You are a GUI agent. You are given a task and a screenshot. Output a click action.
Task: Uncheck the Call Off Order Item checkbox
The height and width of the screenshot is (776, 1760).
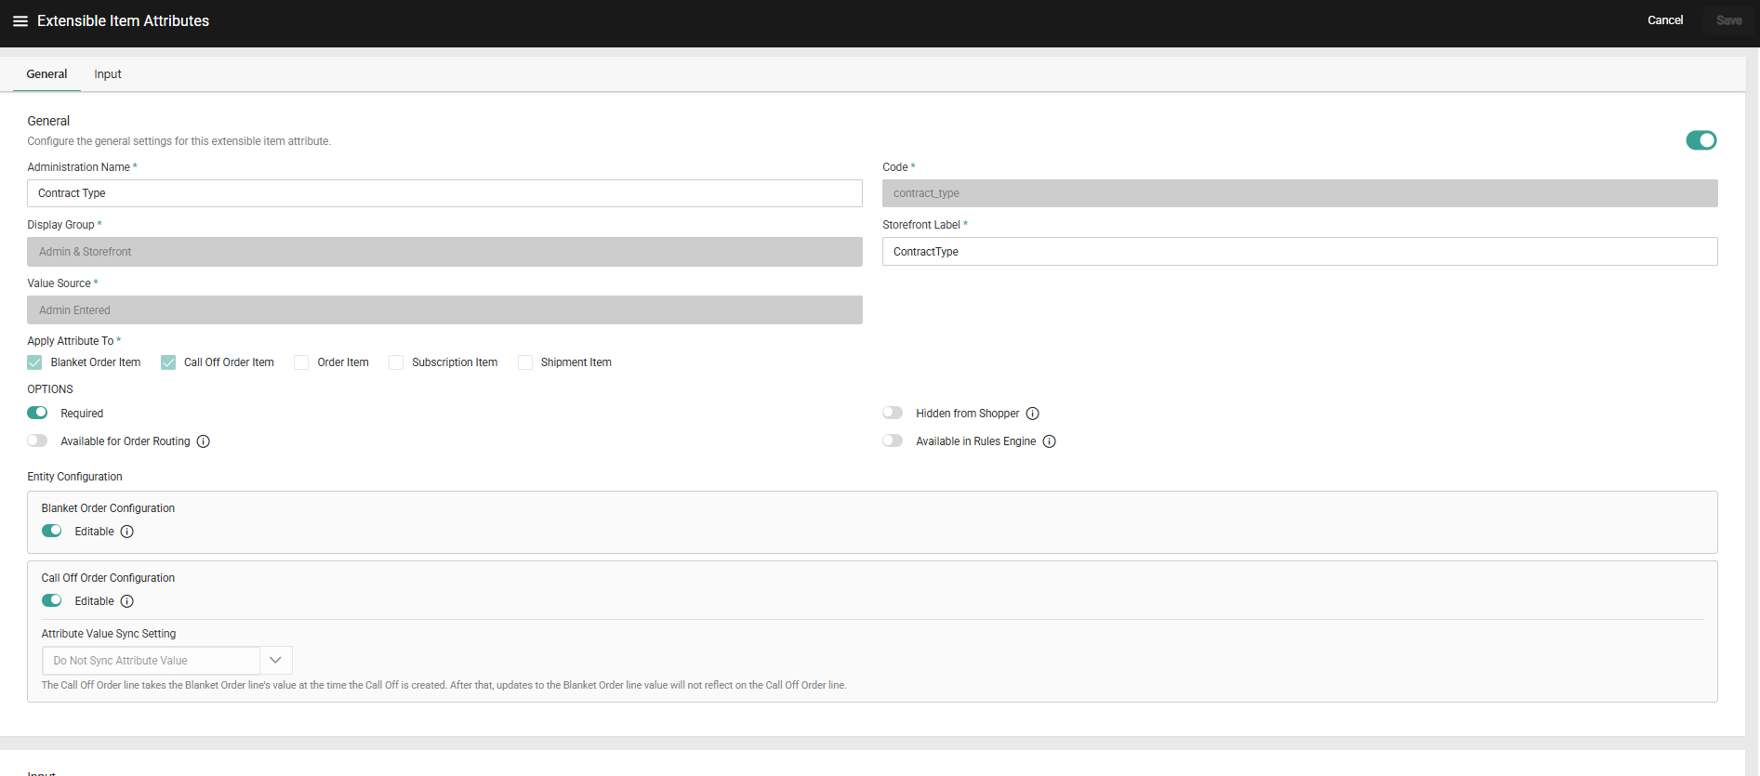tap(168, 362)
